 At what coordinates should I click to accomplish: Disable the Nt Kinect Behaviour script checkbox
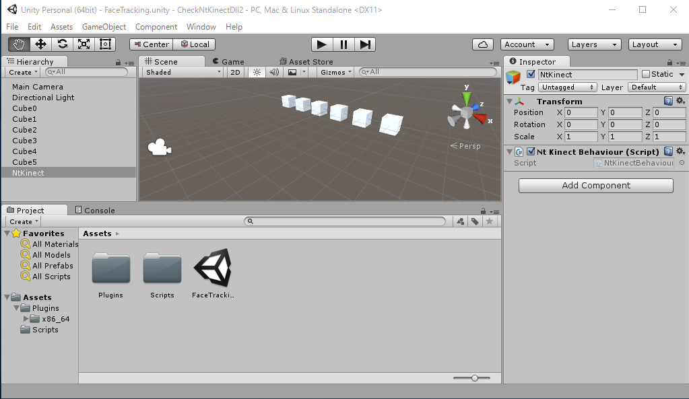point(531,152)
